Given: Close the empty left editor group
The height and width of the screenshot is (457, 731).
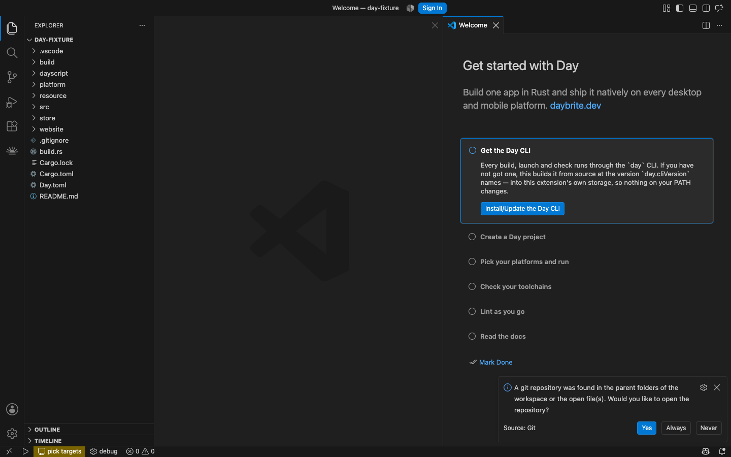Looking at the screenshot, I should pyautogui.click(x=435, y=25).
